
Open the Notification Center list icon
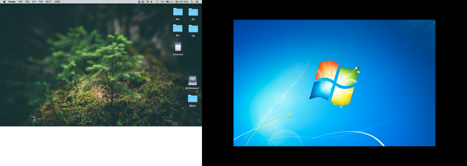click(197, 2)
